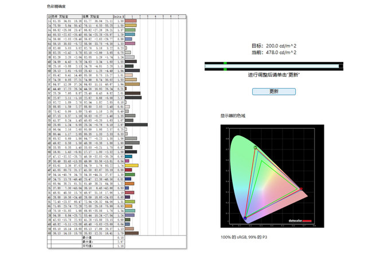Click the Delta E value 1.74 cell

click(120, 166)
